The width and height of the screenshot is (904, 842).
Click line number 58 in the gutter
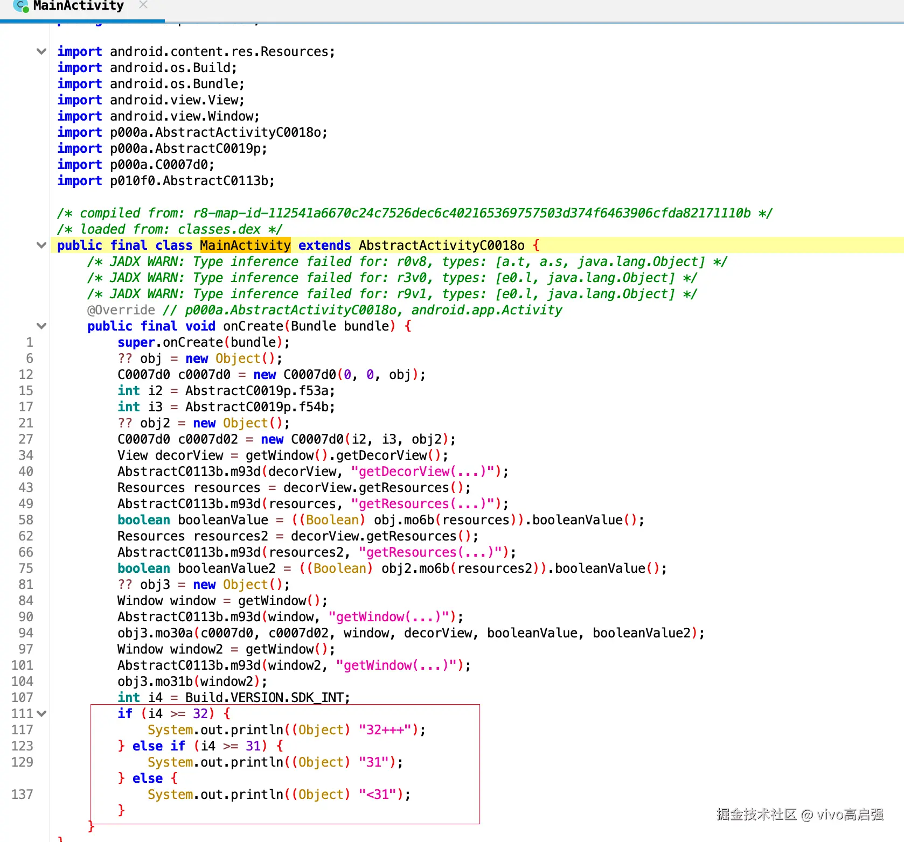25,520
